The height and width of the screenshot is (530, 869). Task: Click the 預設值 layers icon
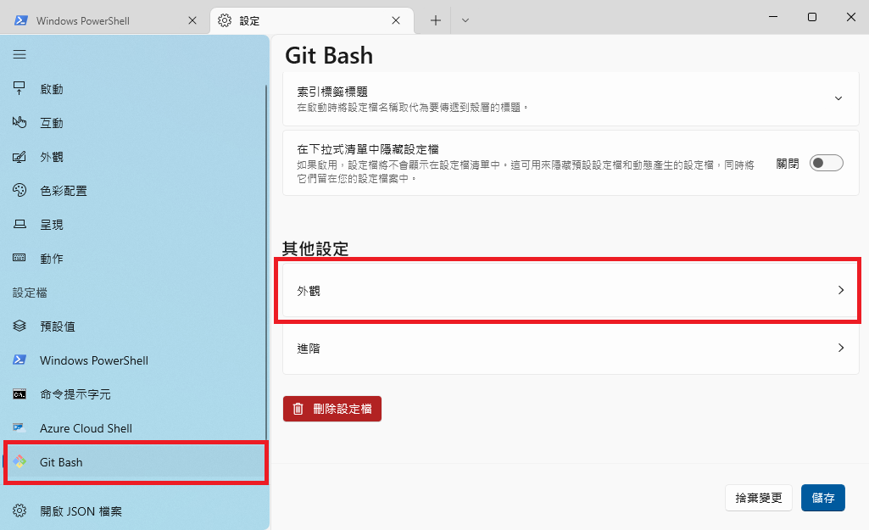point(19,326)
